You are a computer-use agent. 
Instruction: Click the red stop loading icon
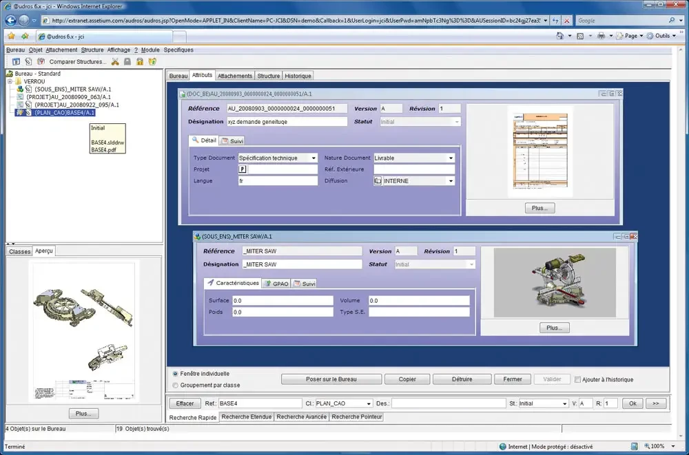[x=567, y=21]
